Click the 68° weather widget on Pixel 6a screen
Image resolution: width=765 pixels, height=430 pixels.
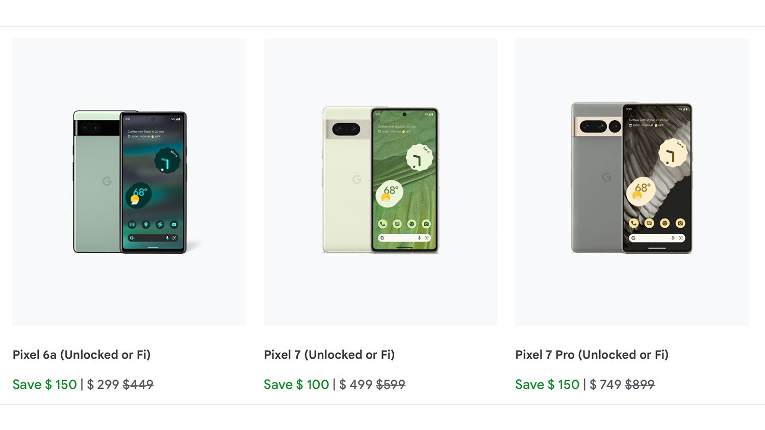tap(138, 195)
